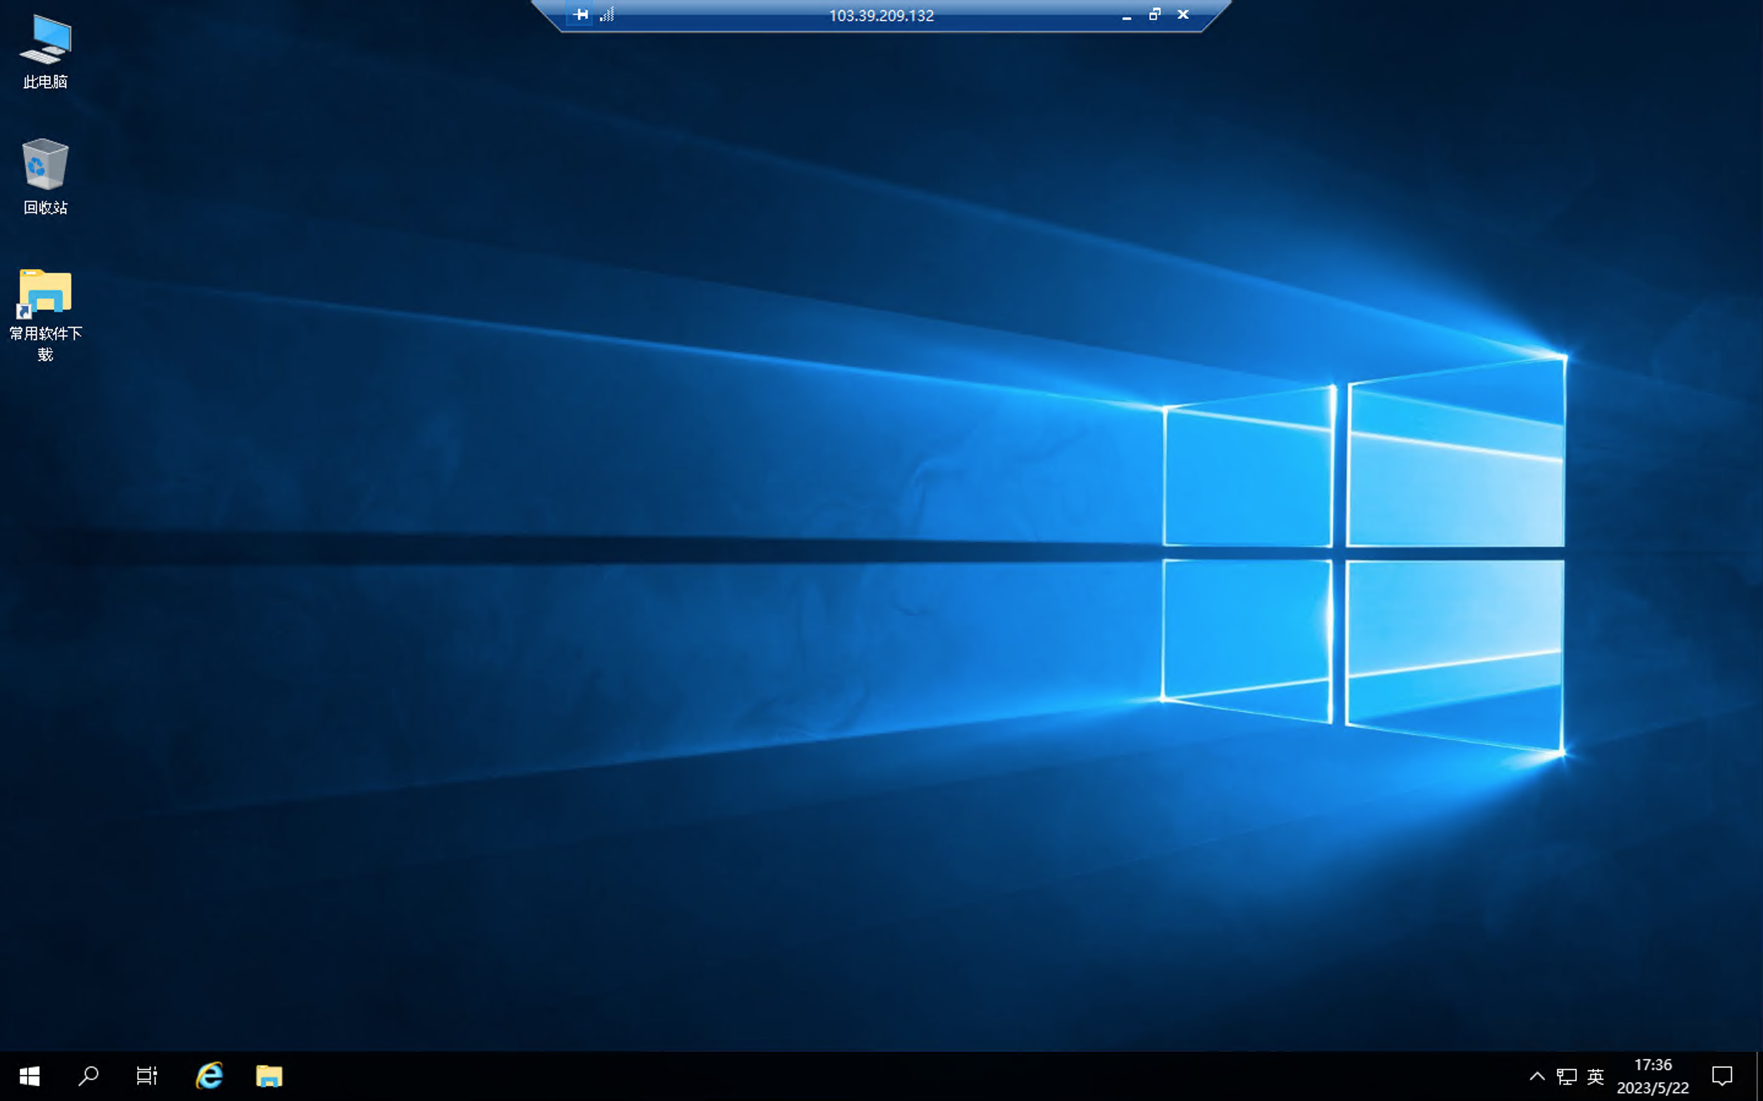Click Show Desktop sliver at taskbar end
This screenshot has height=1101, width=1763.
point(1759,1075)
